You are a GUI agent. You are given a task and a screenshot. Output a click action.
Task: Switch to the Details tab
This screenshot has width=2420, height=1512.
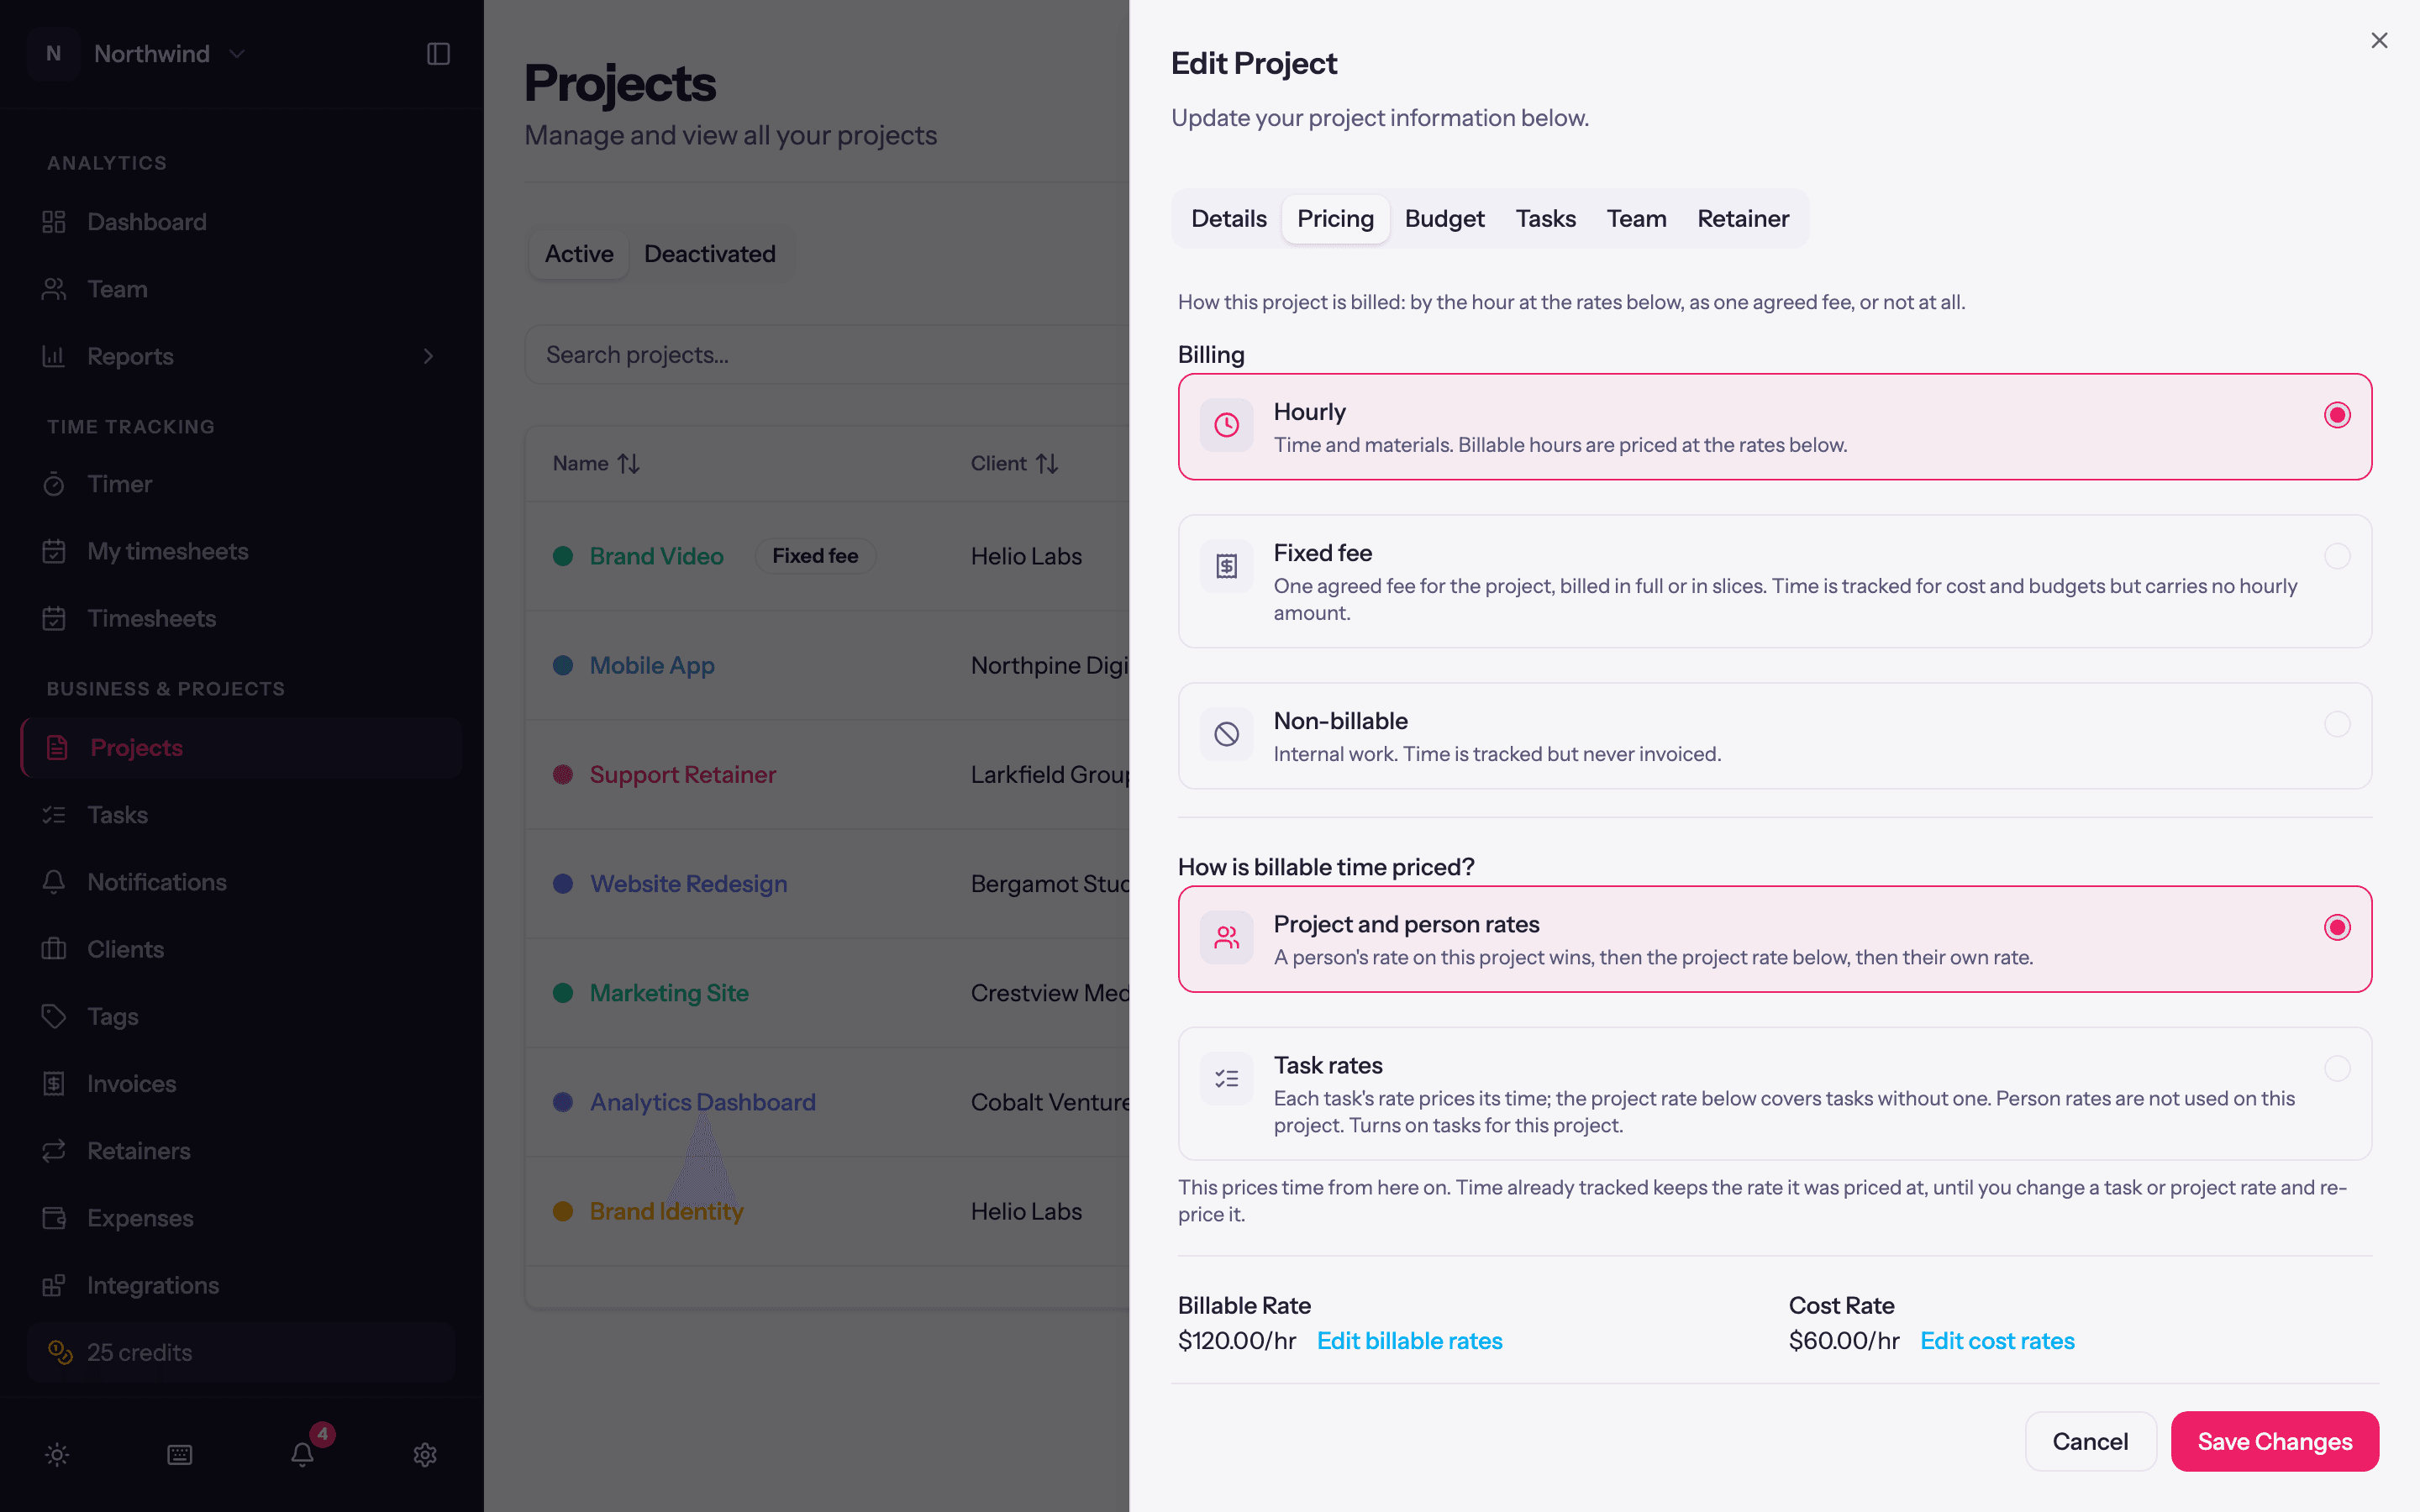point(1228,219)
